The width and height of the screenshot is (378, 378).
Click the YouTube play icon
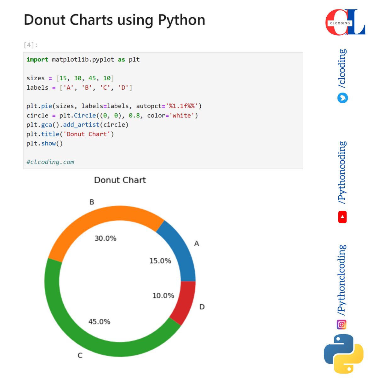tap(342, 216)
